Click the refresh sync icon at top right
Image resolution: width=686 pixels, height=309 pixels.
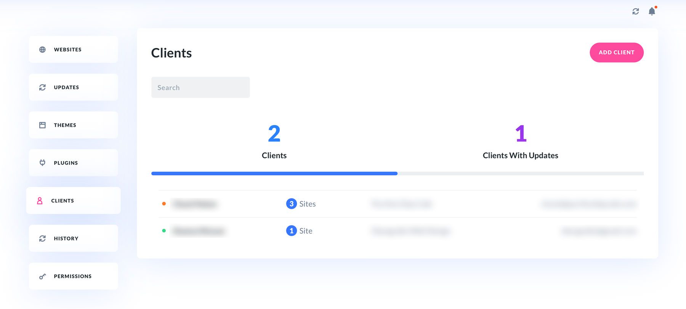coord(635,11)
